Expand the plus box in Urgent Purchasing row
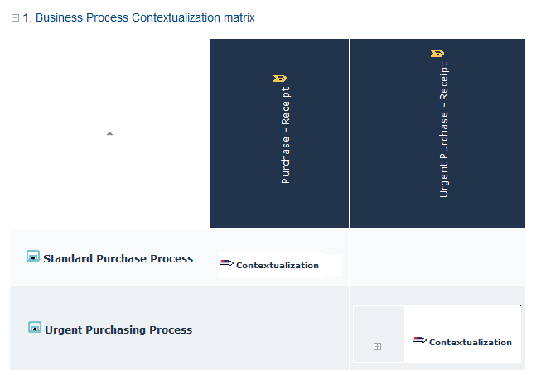Screen dimensions: 541x375 (x=377, y=346)
